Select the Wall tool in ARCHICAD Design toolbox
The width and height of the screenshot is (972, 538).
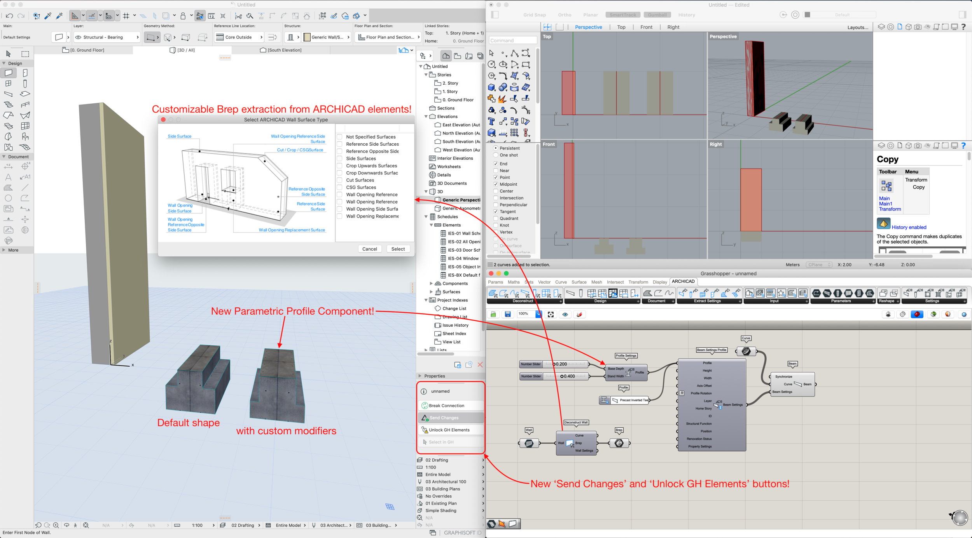(x=9, y=73)
